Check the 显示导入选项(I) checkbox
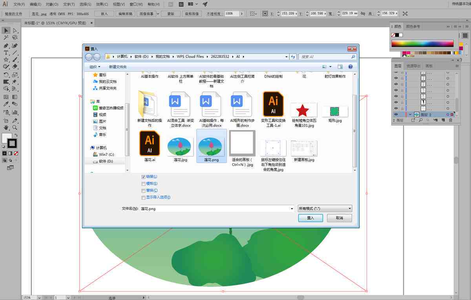This screenshot has width=471, height=300. [143, 197]
